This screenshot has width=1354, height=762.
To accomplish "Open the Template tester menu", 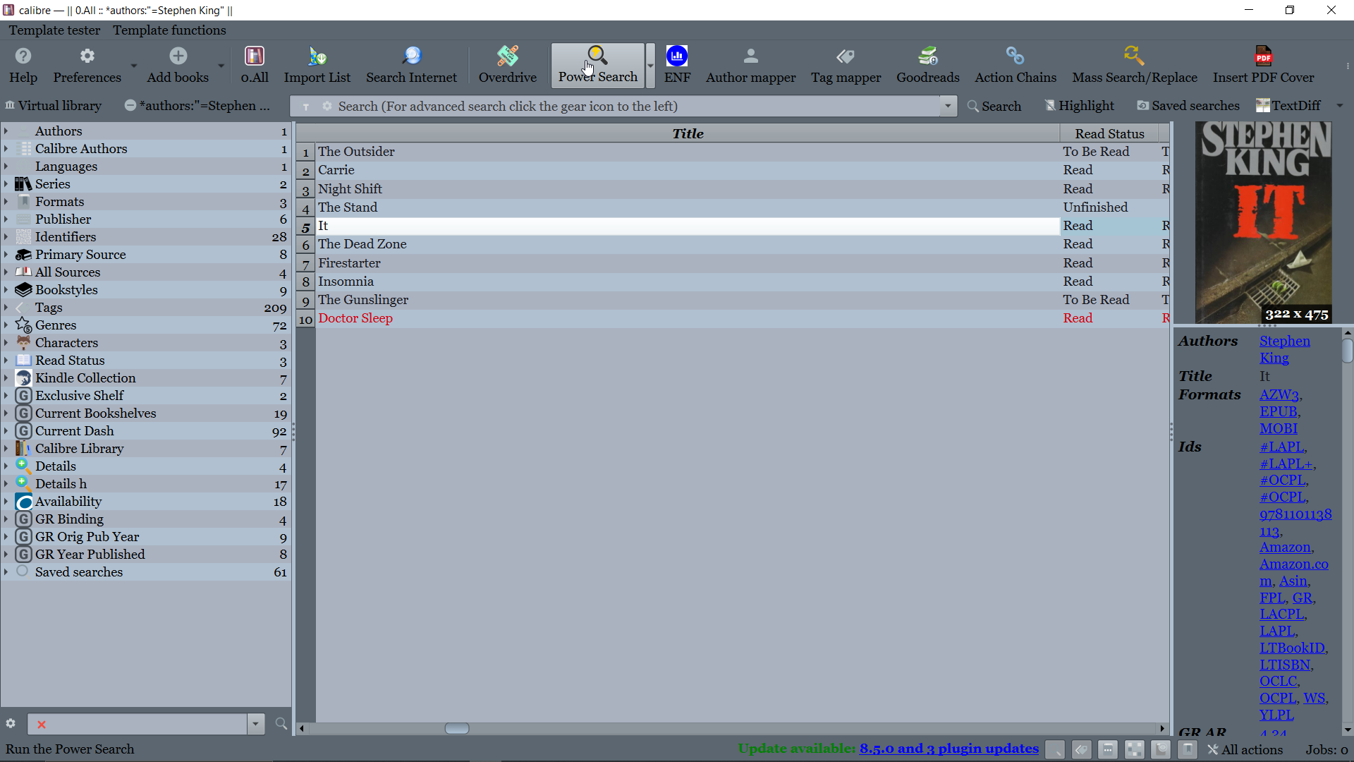I will pos(54,30).
